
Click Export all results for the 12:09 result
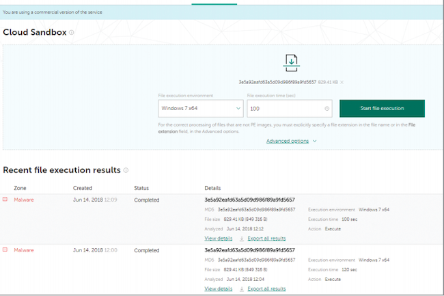click(x=266, y=239)
